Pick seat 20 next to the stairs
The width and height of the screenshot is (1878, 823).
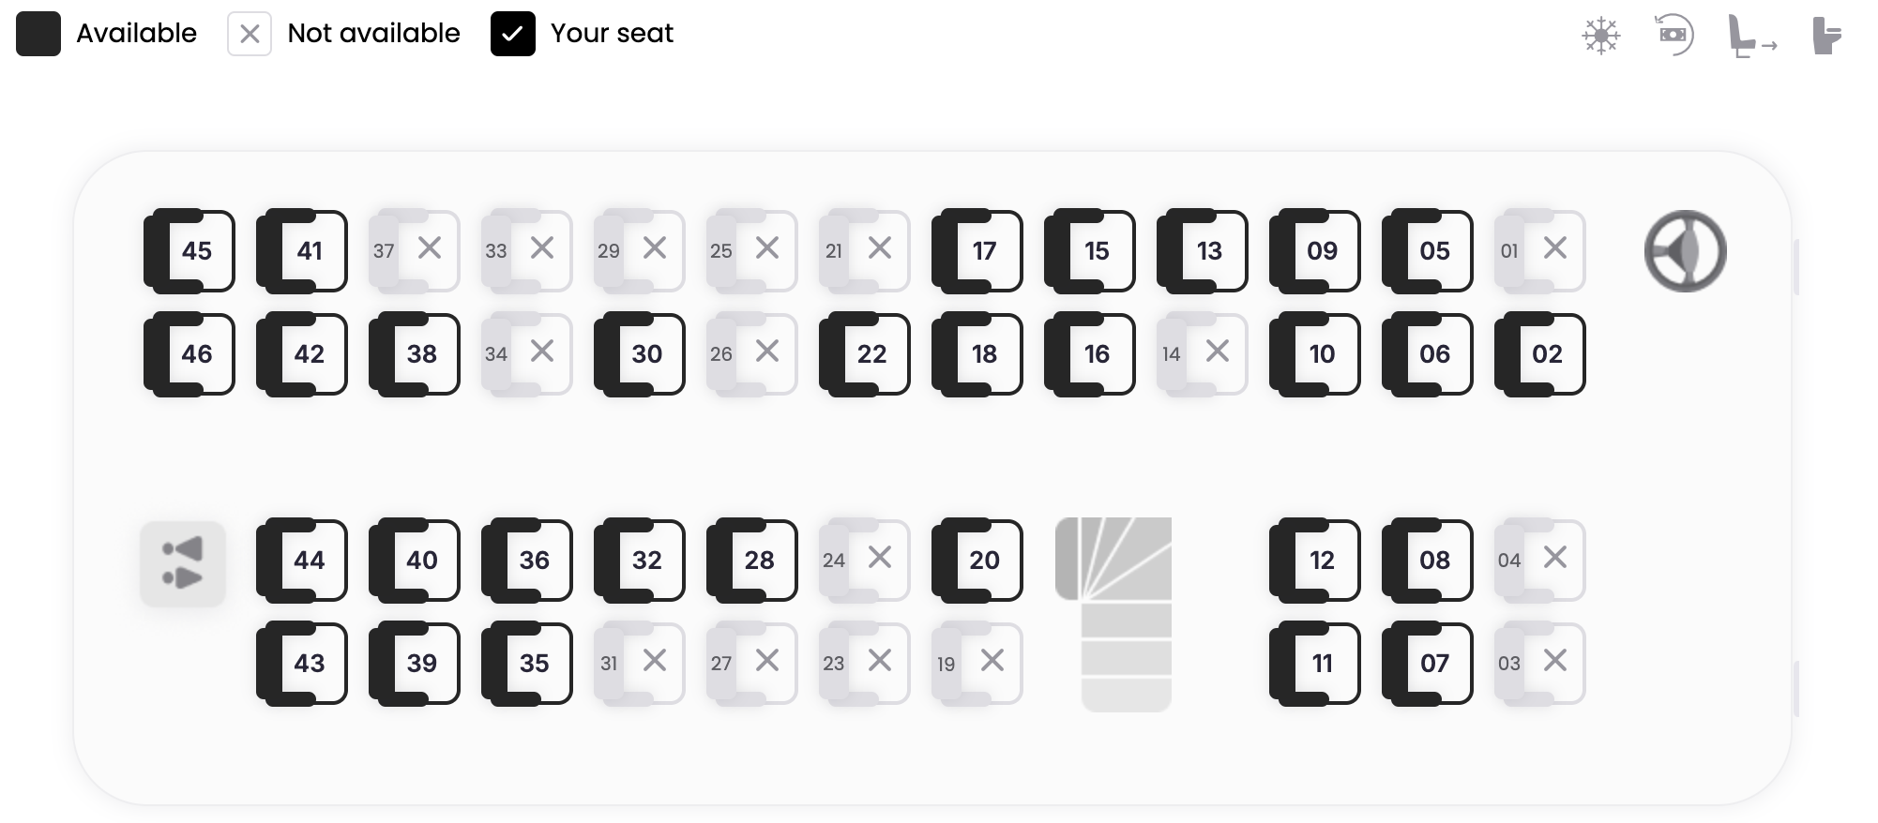click(978, 561)
